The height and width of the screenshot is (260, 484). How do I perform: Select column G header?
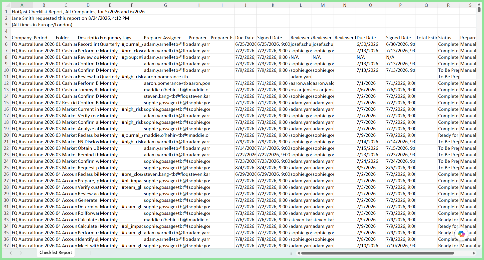165,5
